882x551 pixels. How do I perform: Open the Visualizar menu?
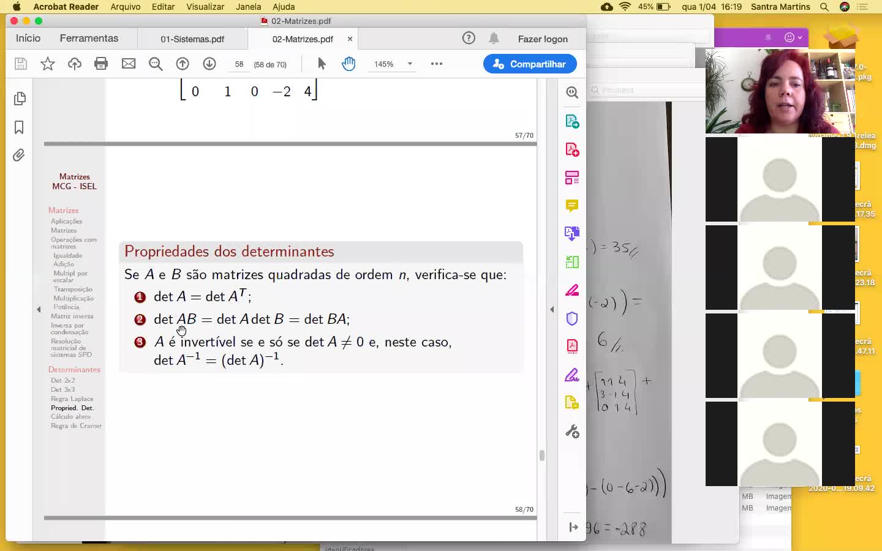(205, 7)
